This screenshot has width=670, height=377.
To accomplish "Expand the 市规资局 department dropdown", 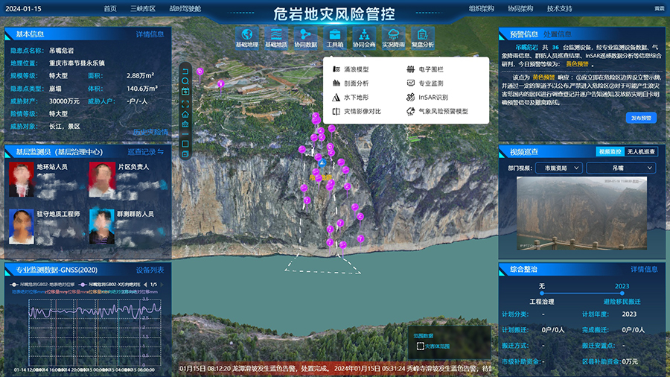I will pyautogui.click(x=558, y=168).
